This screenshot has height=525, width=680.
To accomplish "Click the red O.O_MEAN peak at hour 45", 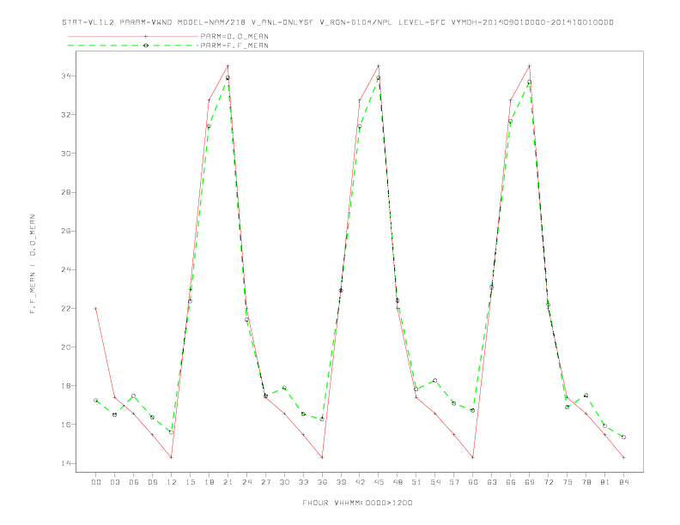I will tap(379, 66).
